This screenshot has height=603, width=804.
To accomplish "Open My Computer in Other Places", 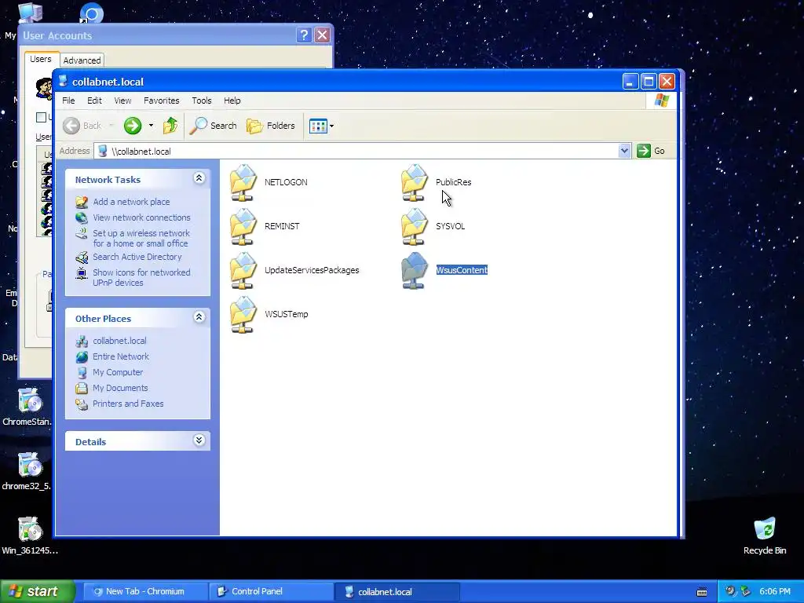I will (x=118, y=372).
